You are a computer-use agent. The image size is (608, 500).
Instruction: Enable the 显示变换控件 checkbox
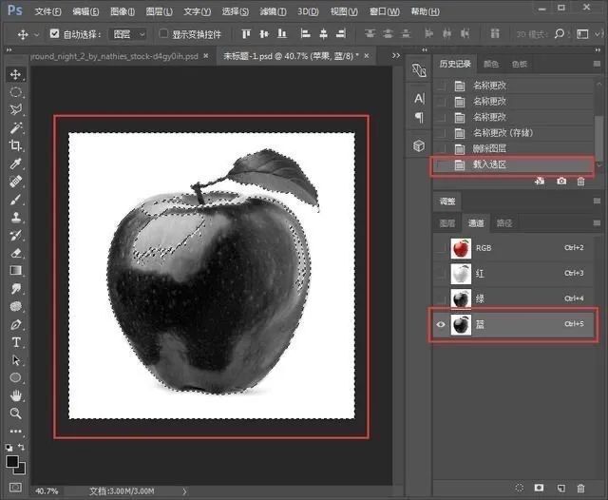164,33
